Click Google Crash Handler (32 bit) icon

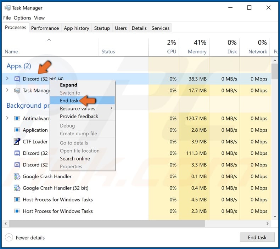click(17, 188)
